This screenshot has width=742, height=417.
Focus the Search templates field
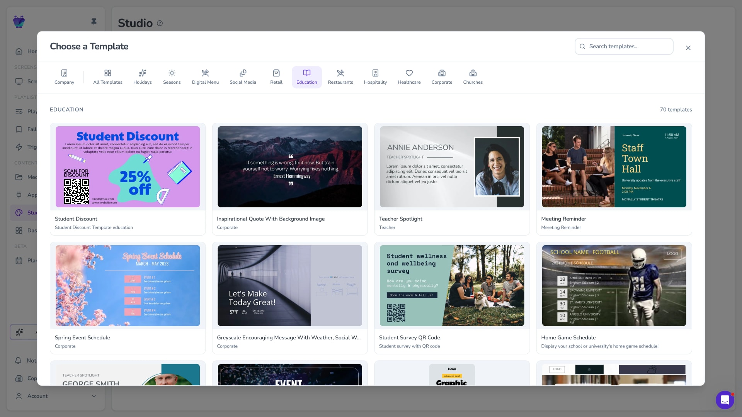click(x=624, y=46)
